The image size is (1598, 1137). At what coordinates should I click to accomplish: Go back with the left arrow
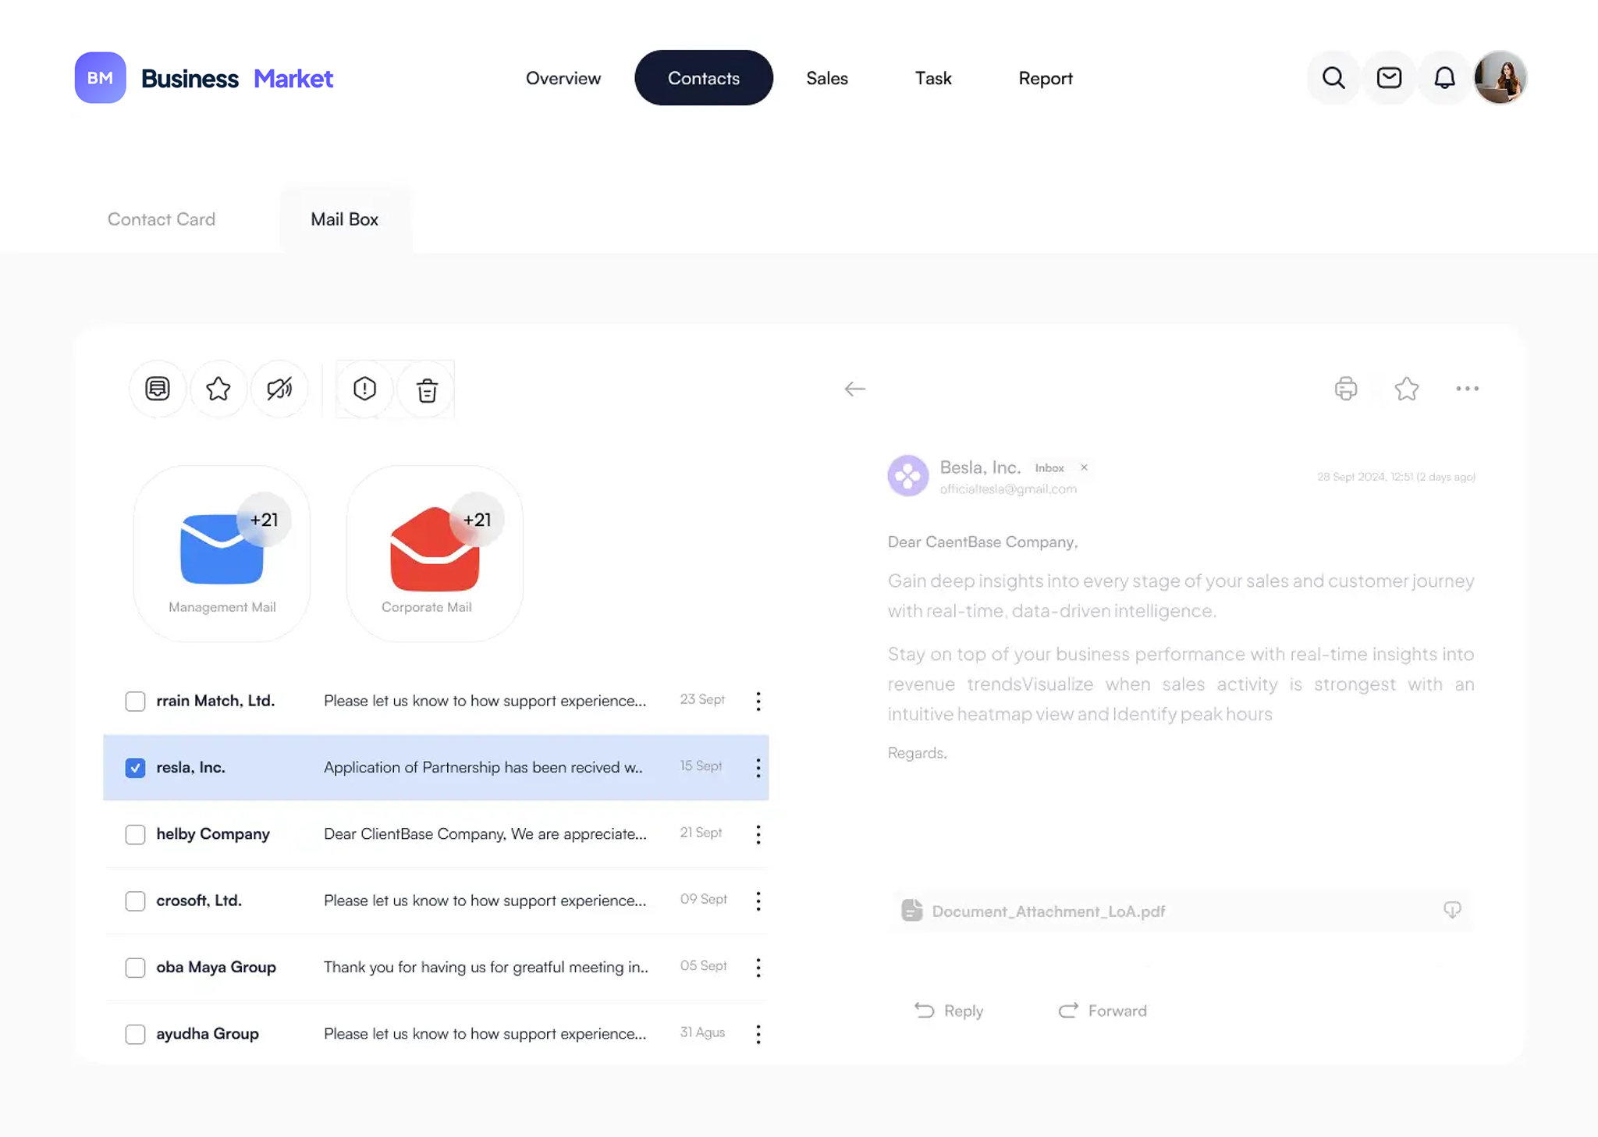pos(855,389)
